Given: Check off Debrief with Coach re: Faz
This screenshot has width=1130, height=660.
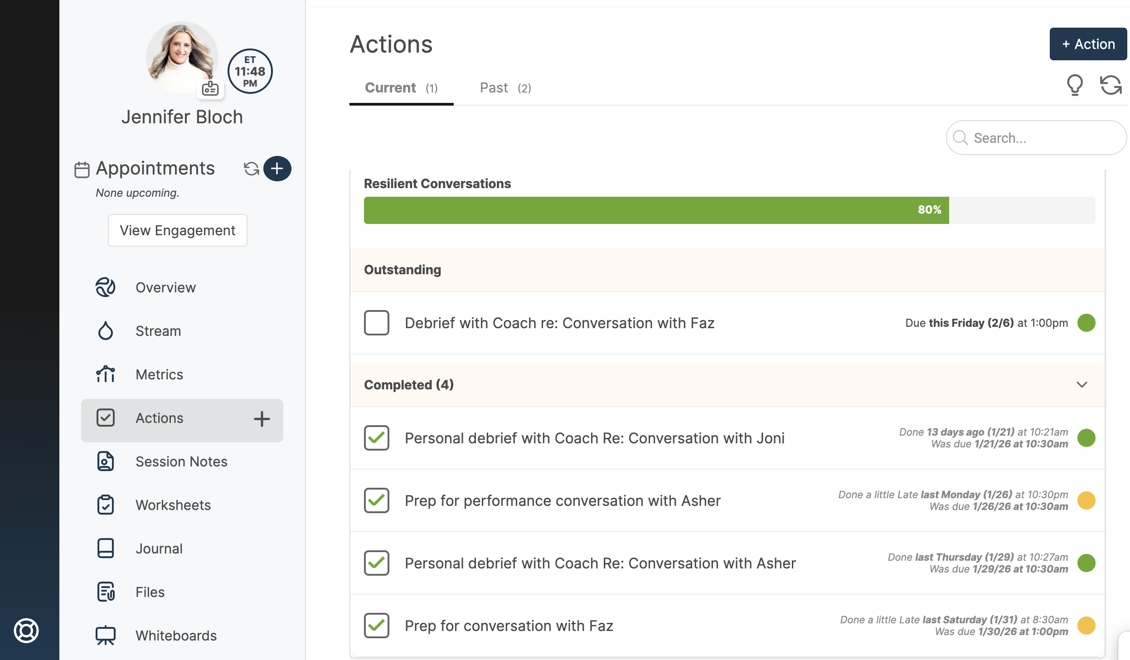Looking at the screenshot, I should tap(376, 323).
